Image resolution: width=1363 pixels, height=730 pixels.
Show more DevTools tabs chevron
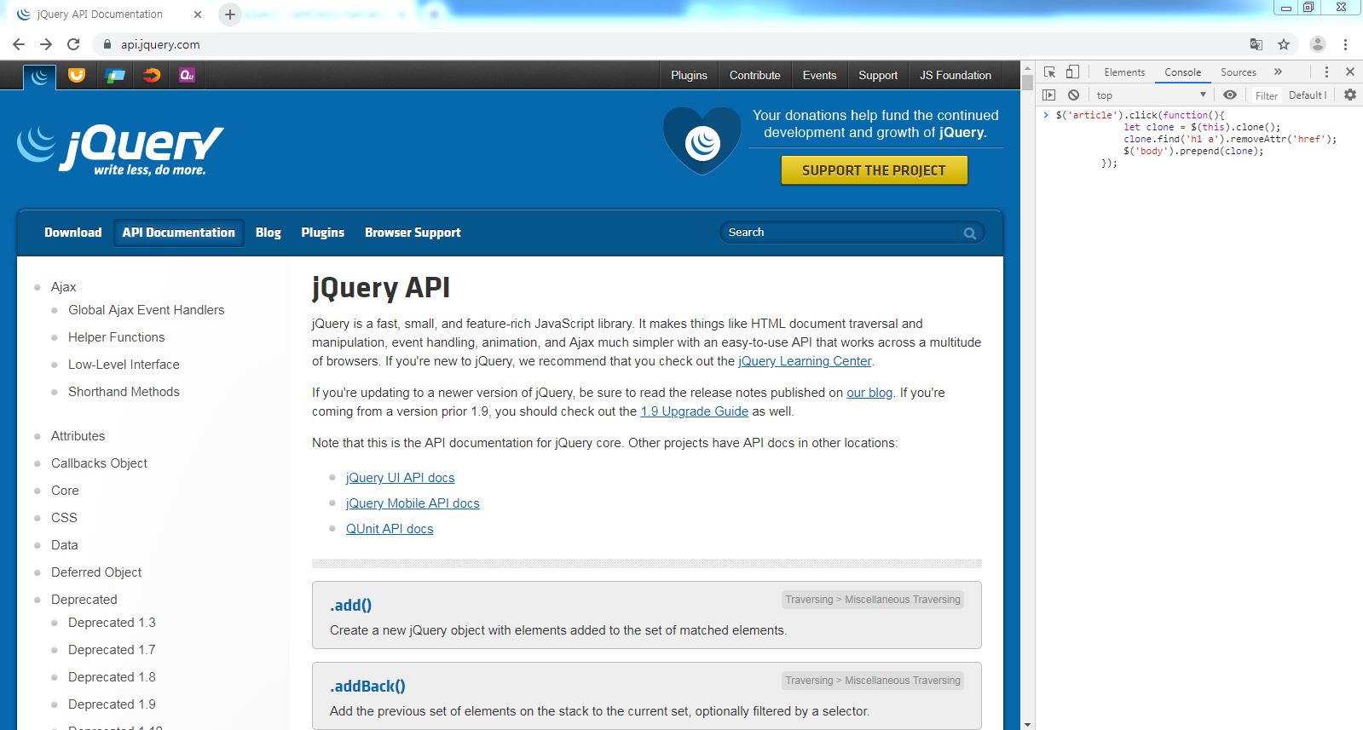coord(1278,72)
